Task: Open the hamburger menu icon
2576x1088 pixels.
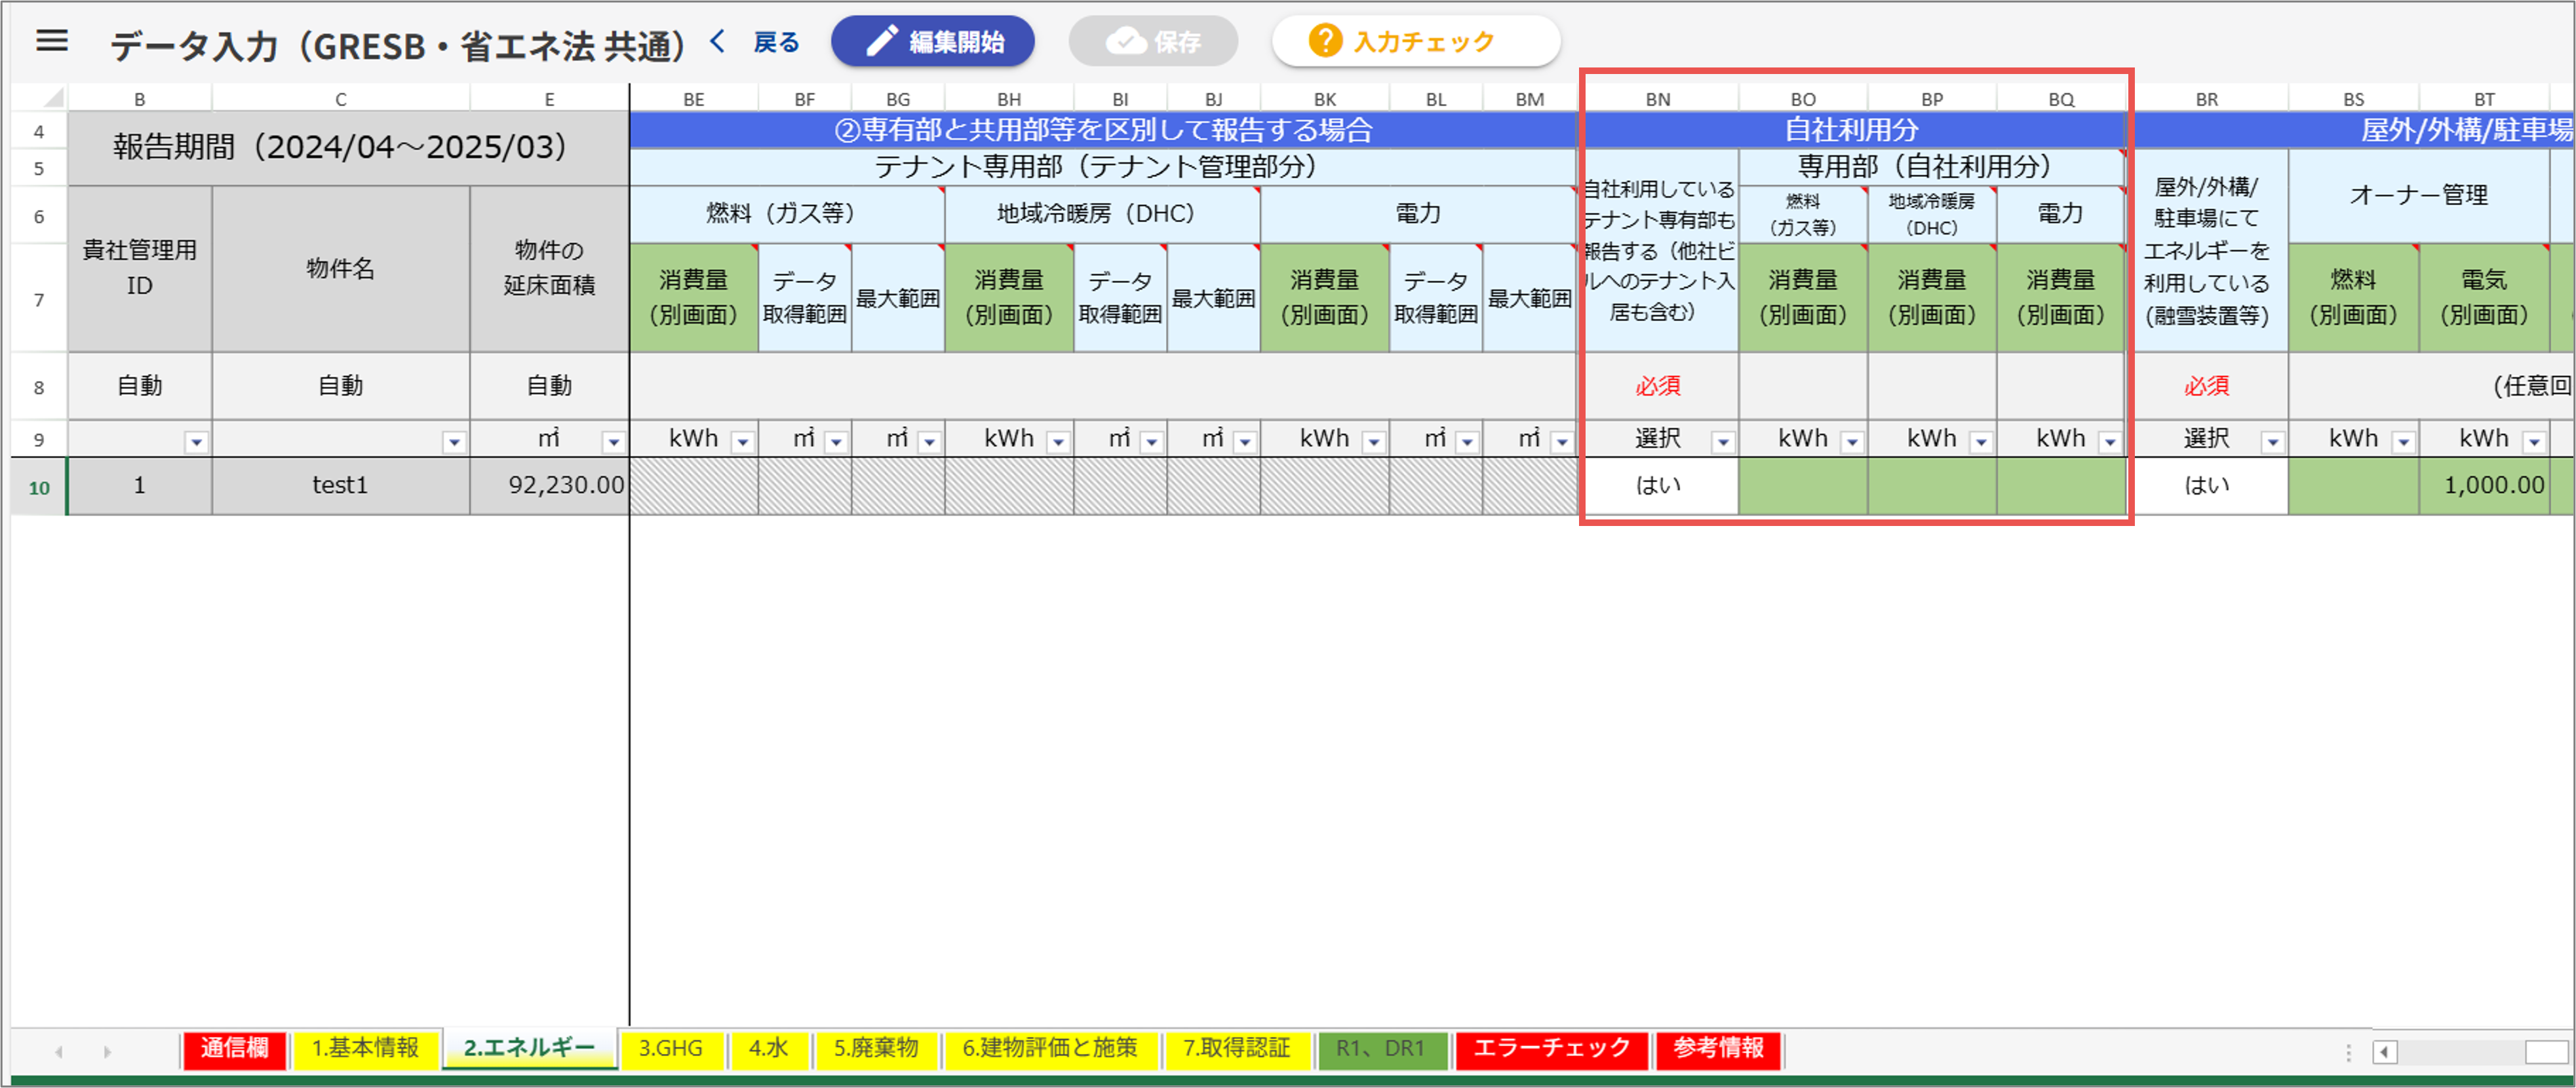Action: (52, 41)
